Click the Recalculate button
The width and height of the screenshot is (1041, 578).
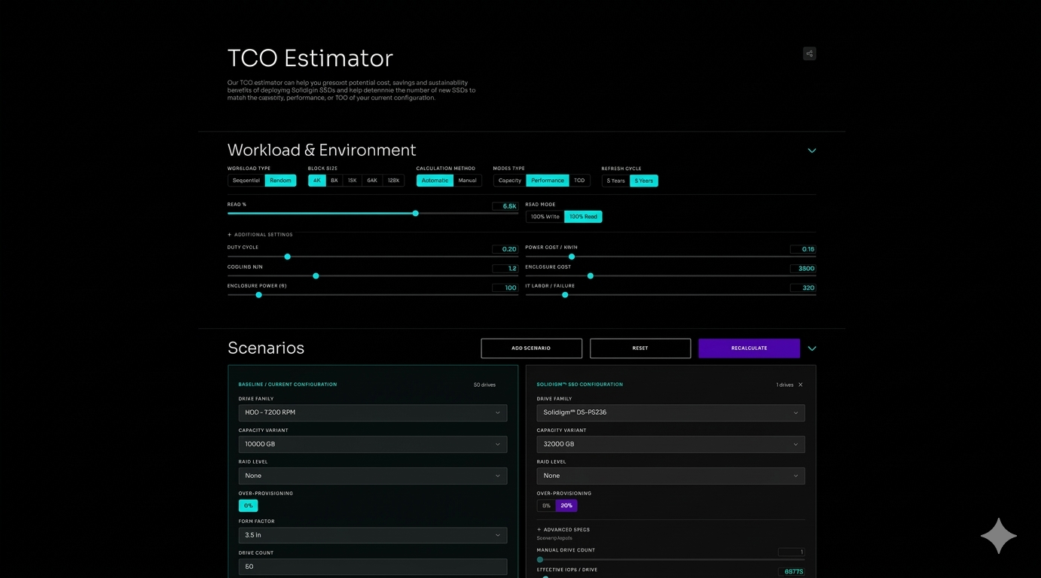pyautogui.click(x=749, y=348)
